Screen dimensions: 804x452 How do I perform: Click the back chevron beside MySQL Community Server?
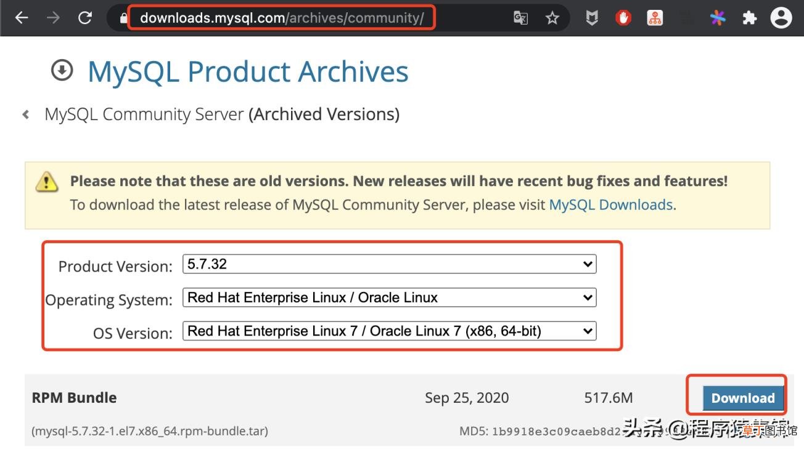25,115
